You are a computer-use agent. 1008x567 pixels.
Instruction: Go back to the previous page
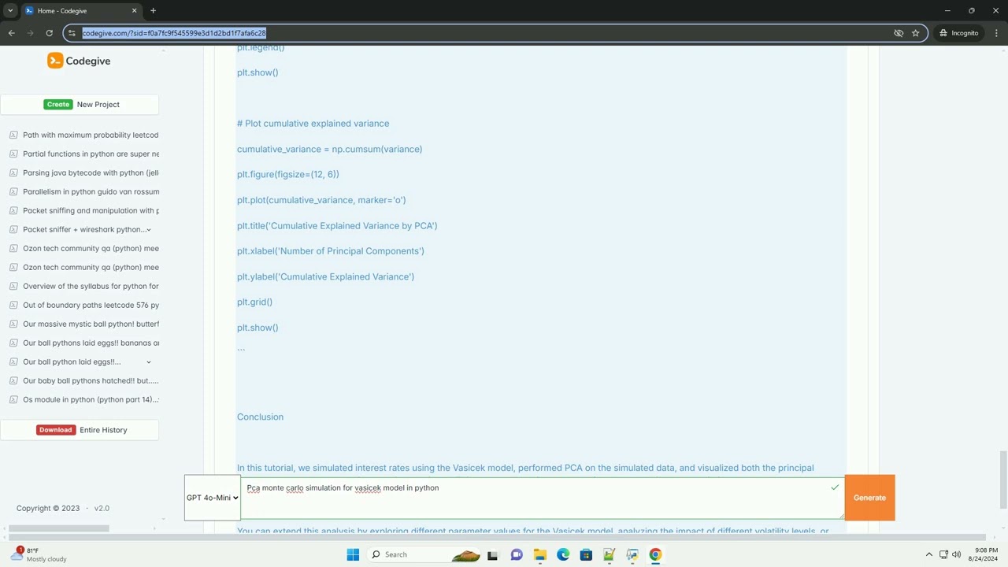pos(11,33)
